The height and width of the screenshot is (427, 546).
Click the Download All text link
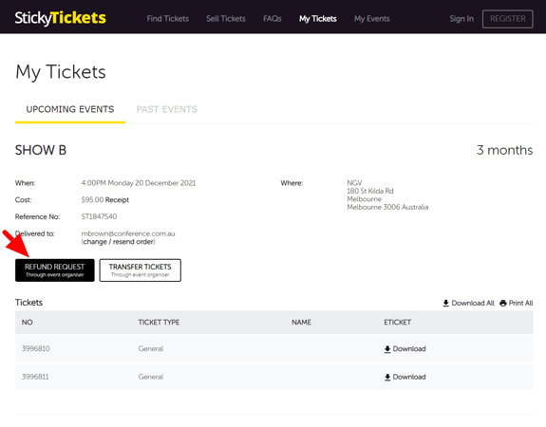(x=473, y=303)
